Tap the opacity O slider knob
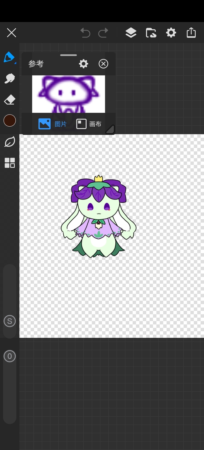This screenshot has height=450, width=204. tap(10, 356)
